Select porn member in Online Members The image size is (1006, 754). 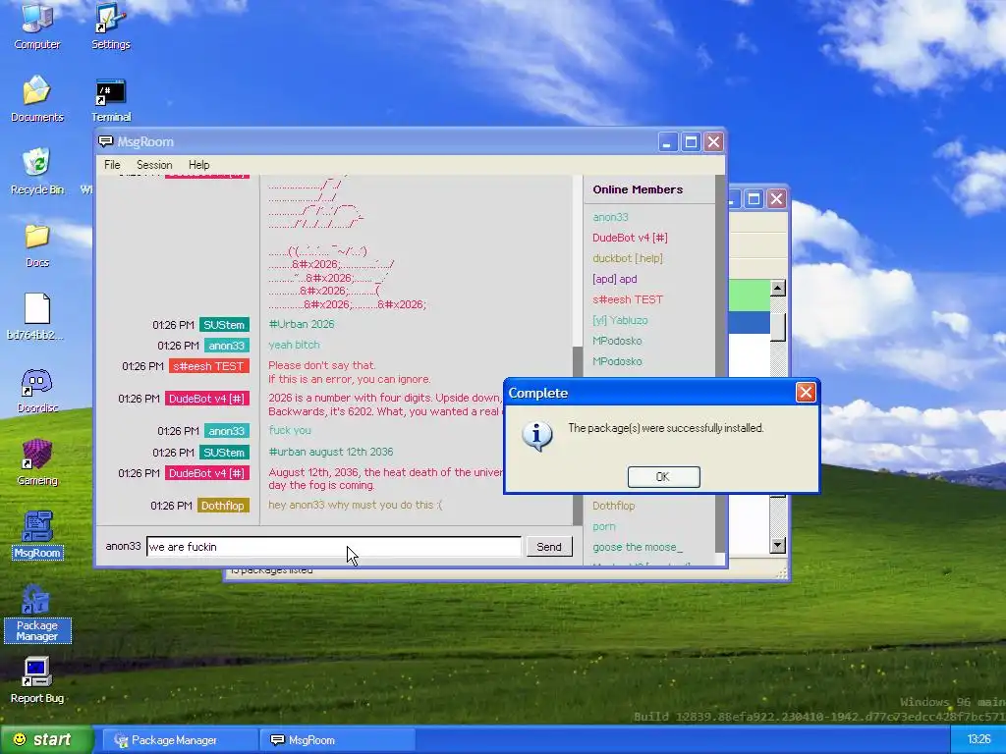pos(604,526)
